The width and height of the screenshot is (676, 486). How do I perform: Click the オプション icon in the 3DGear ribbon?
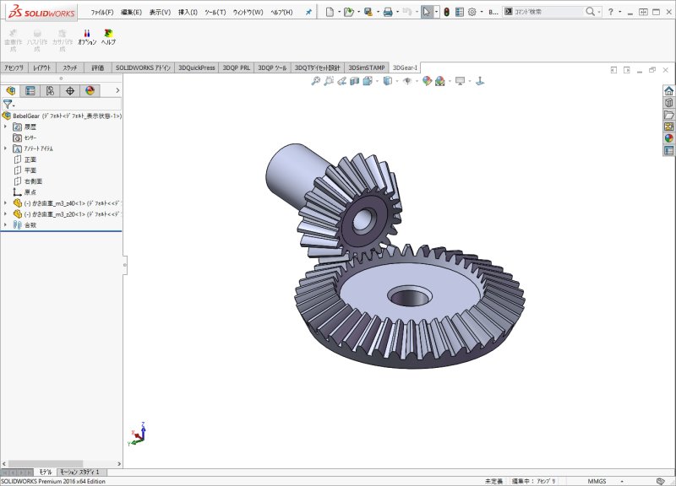pyautogui.click(x=87, y=37)
